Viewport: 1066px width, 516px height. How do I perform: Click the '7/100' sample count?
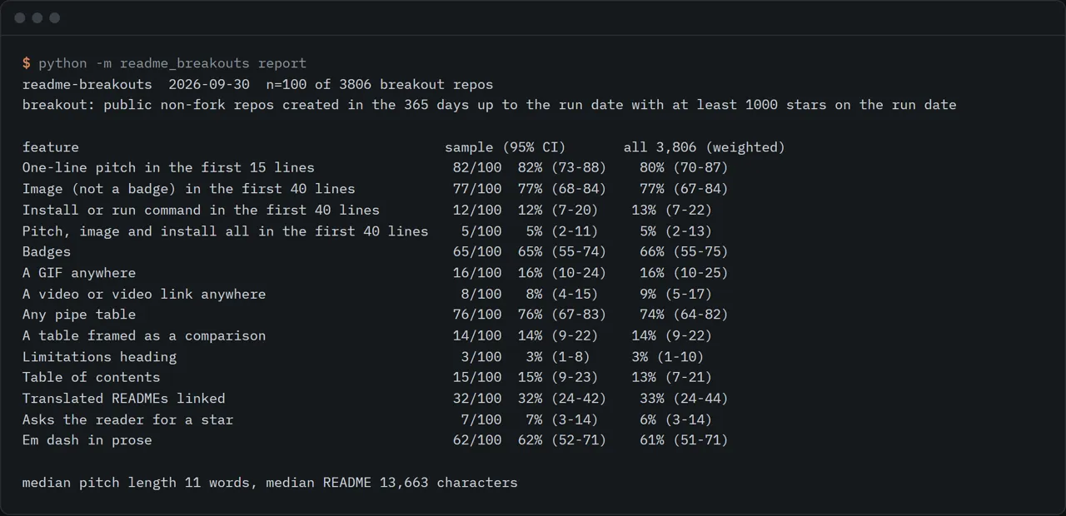tap(481, 419)
